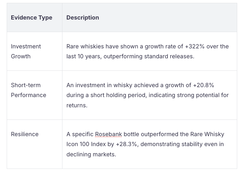Click the text 'declining markets.'
The image size is (242, 173).
tap(91, 154)
